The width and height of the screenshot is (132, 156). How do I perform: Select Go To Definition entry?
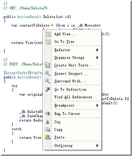point(72,89)
